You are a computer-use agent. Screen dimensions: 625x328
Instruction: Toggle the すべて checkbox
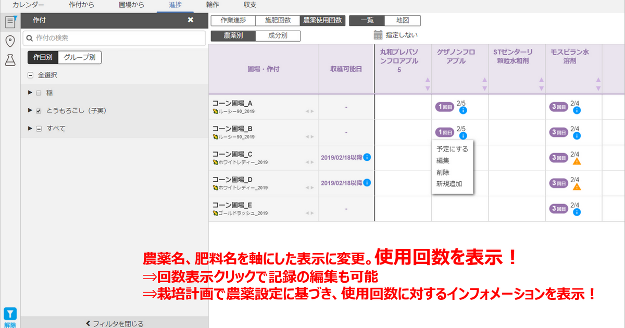click(x=39, y=128)
